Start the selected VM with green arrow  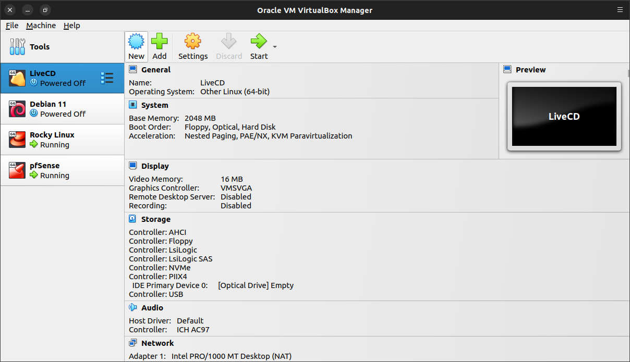[259, 41]
